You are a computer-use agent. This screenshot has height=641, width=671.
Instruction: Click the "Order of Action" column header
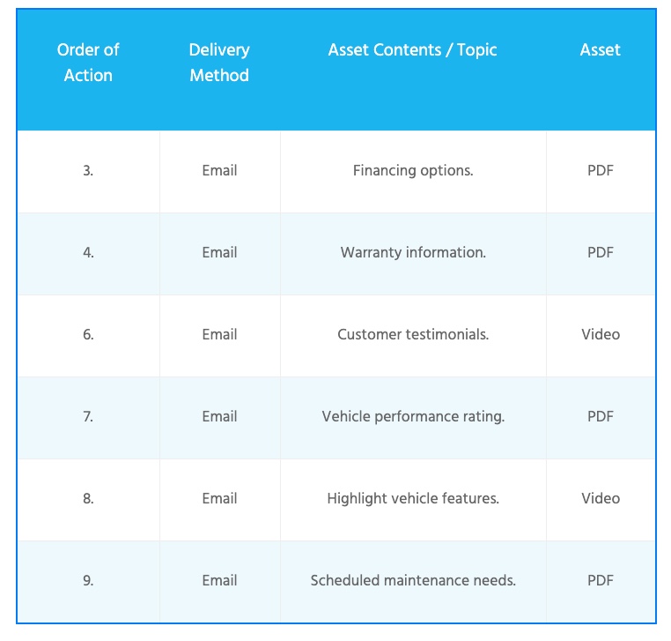88,63
